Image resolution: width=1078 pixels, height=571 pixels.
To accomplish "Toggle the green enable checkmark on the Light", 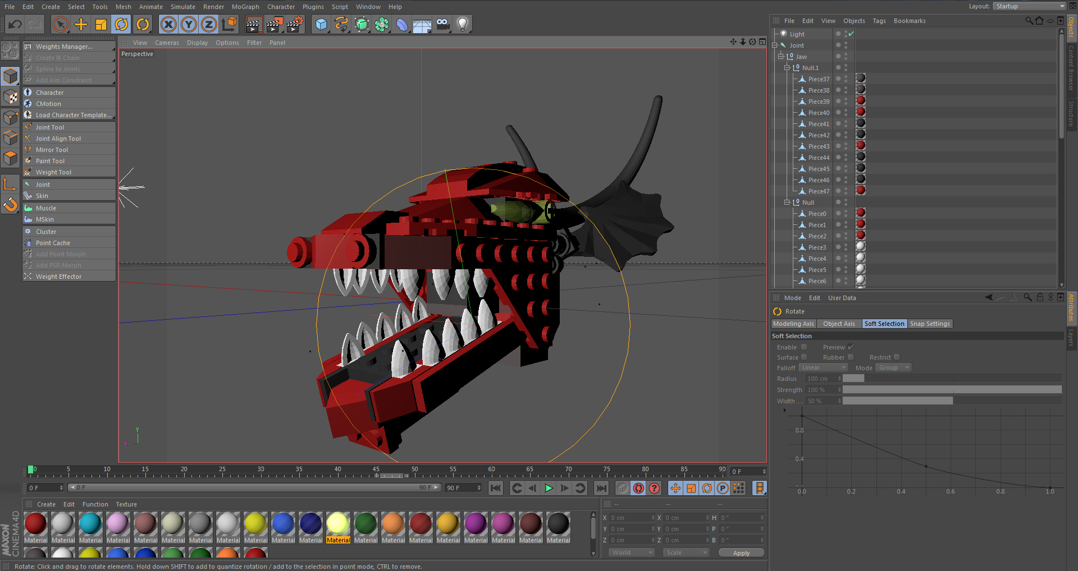I will tap(851, 33).
